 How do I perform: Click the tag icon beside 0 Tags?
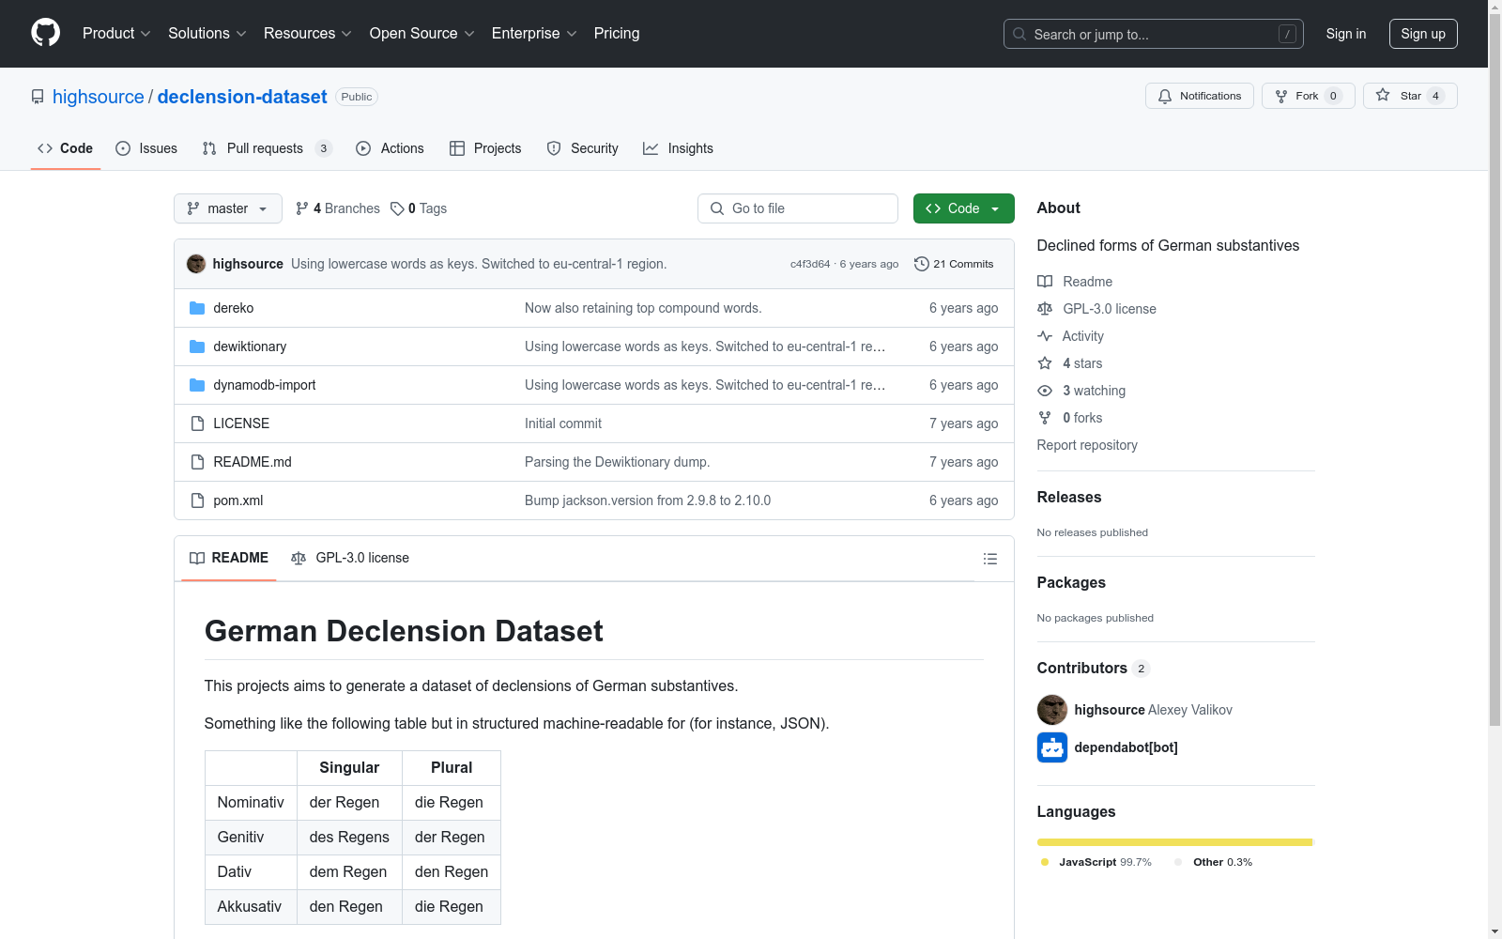click(x=397, y=208)
